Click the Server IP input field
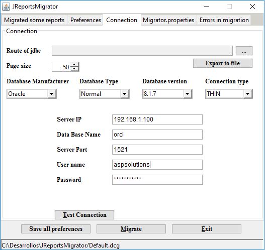Viewport: 265px width, 250px height. (x=157, y=119)
